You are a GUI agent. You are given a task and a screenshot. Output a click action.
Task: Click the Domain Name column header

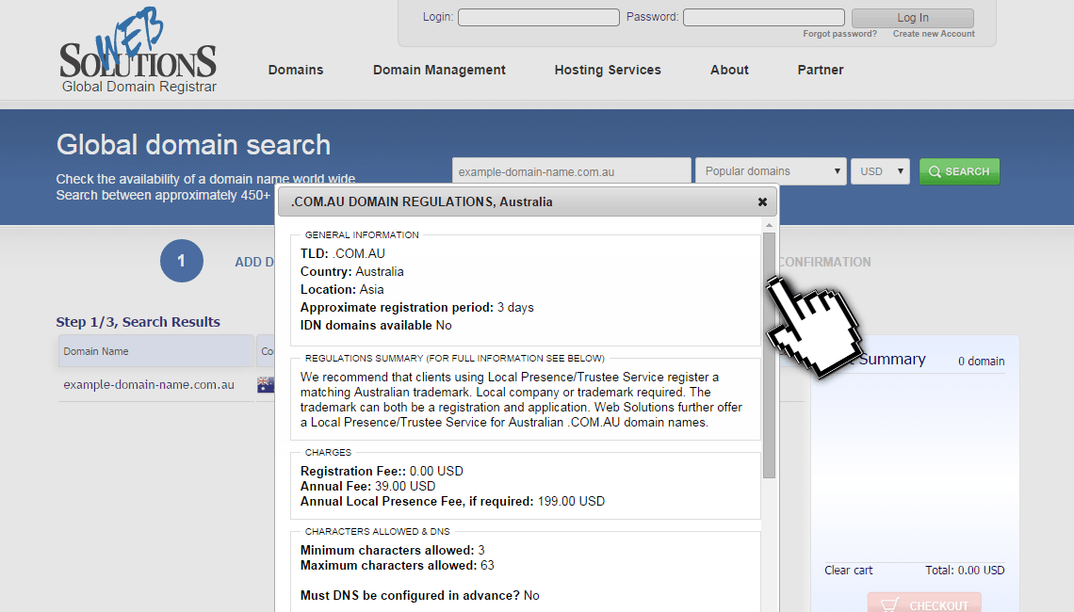point(155,351)
